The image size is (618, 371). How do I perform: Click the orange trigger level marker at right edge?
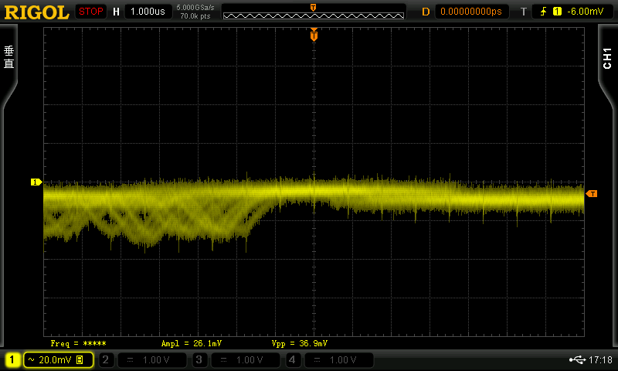click(x=592, y=193)
